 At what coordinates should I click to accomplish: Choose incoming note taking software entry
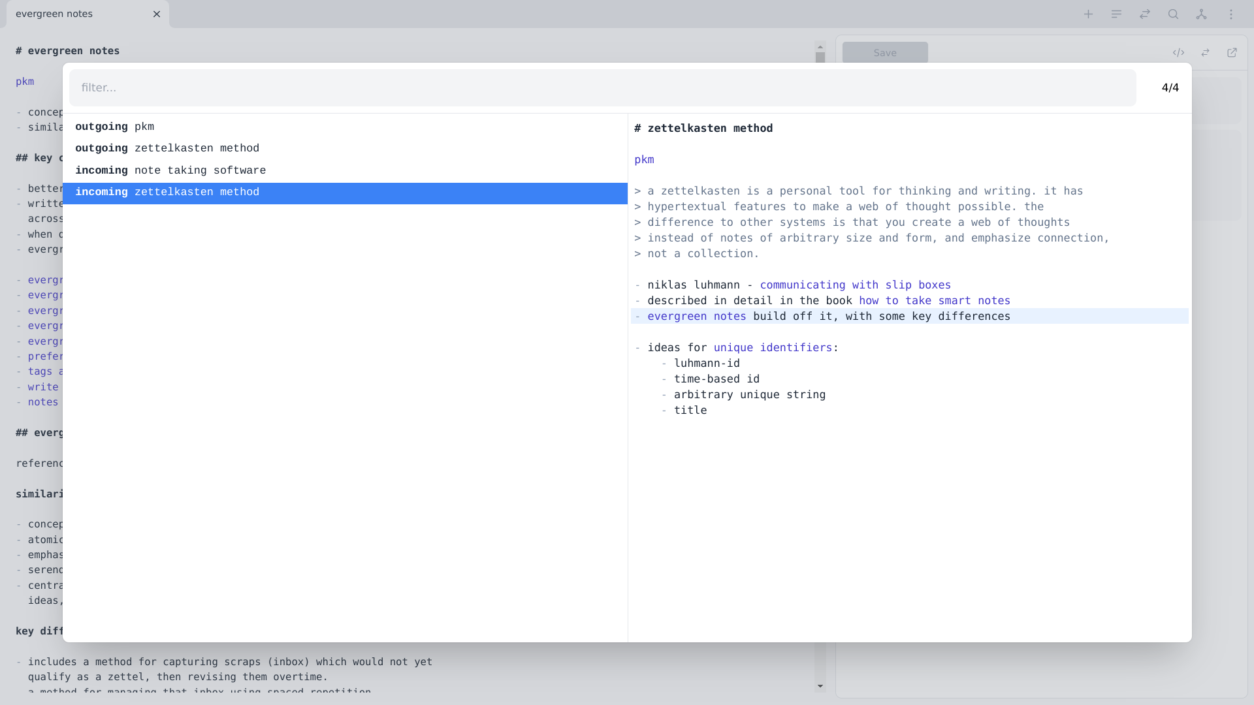point(345,170)
